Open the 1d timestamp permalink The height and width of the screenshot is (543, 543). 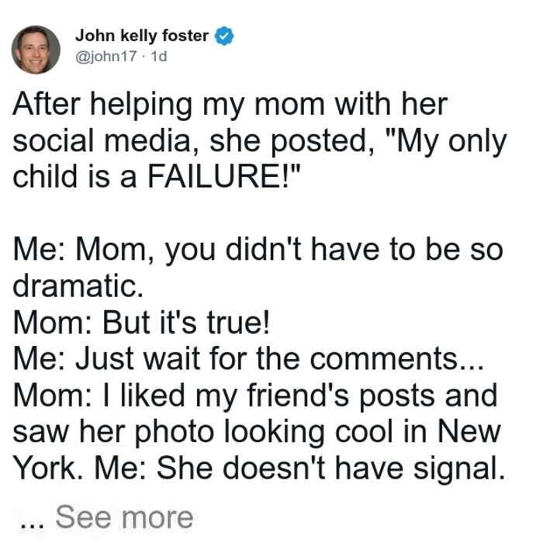[159, 56]
